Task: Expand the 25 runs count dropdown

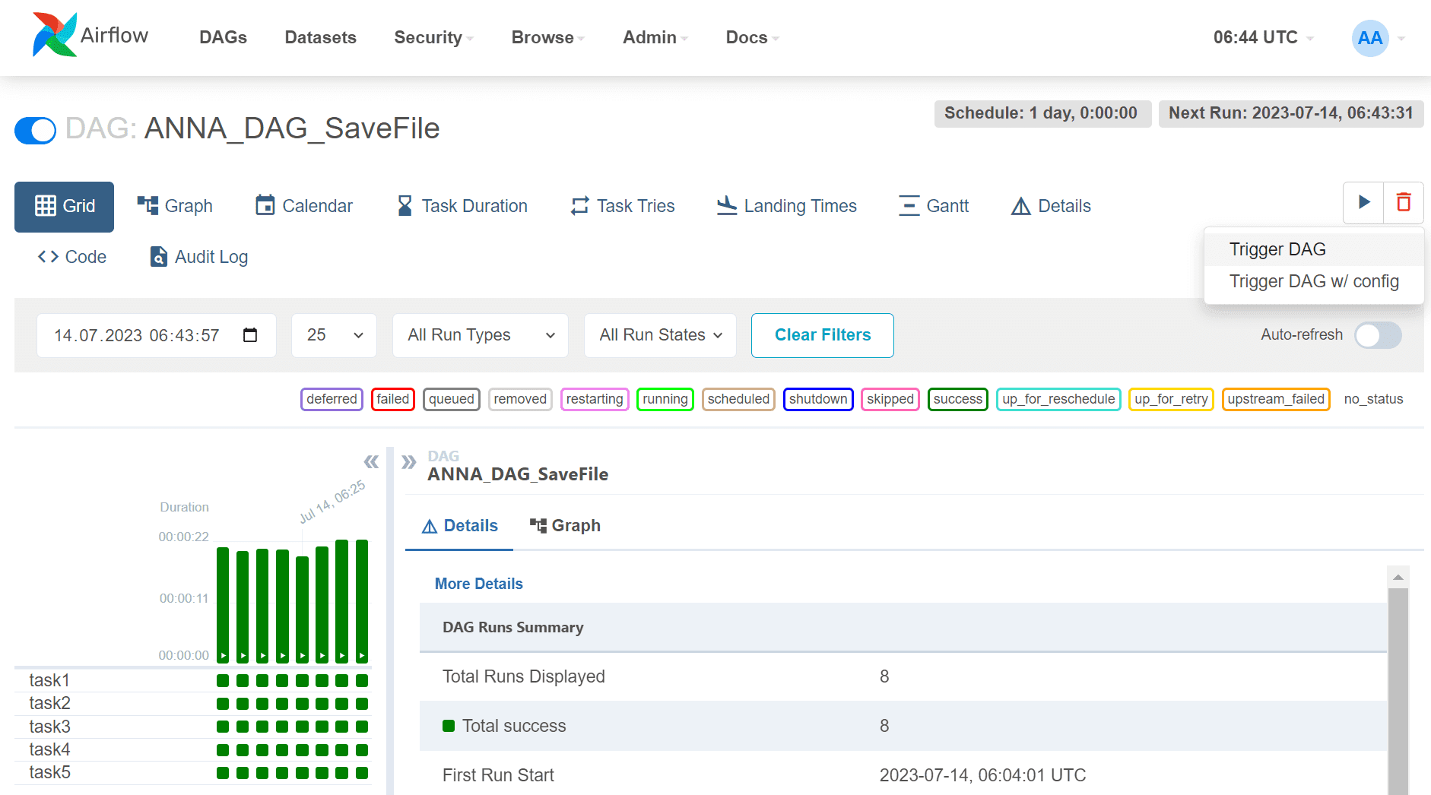Action: (x=334, y=335)
